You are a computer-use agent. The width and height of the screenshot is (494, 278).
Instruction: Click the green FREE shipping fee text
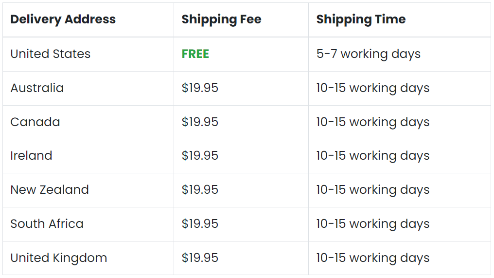pos(195,54)
